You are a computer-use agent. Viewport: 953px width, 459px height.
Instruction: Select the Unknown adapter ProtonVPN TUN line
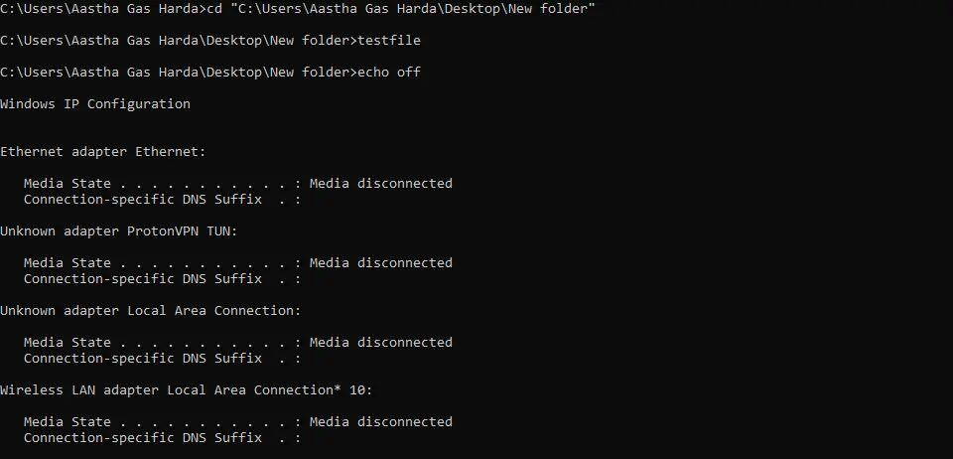(x=119, y=231)
